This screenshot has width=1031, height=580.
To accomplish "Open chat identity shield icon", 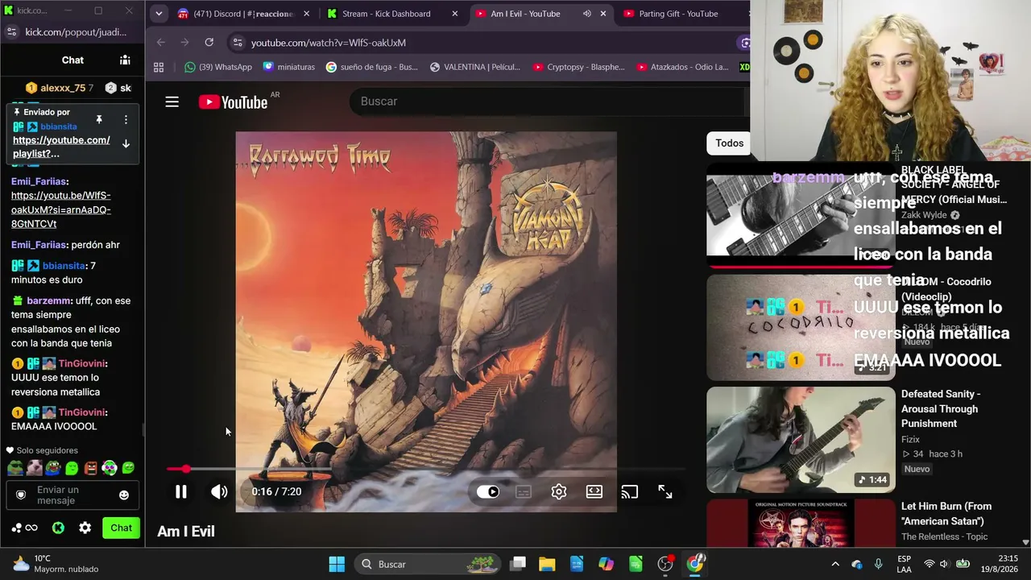I will (21, 495).
